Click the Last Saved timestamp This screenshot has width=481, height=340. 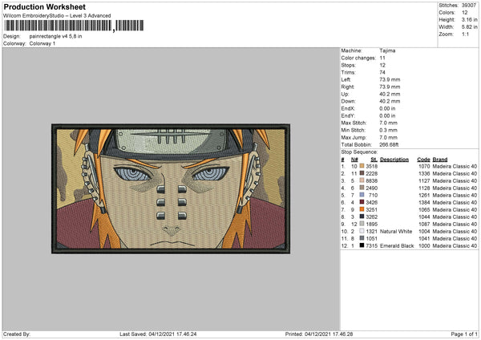pyautogui.click(x=158, y=334)
